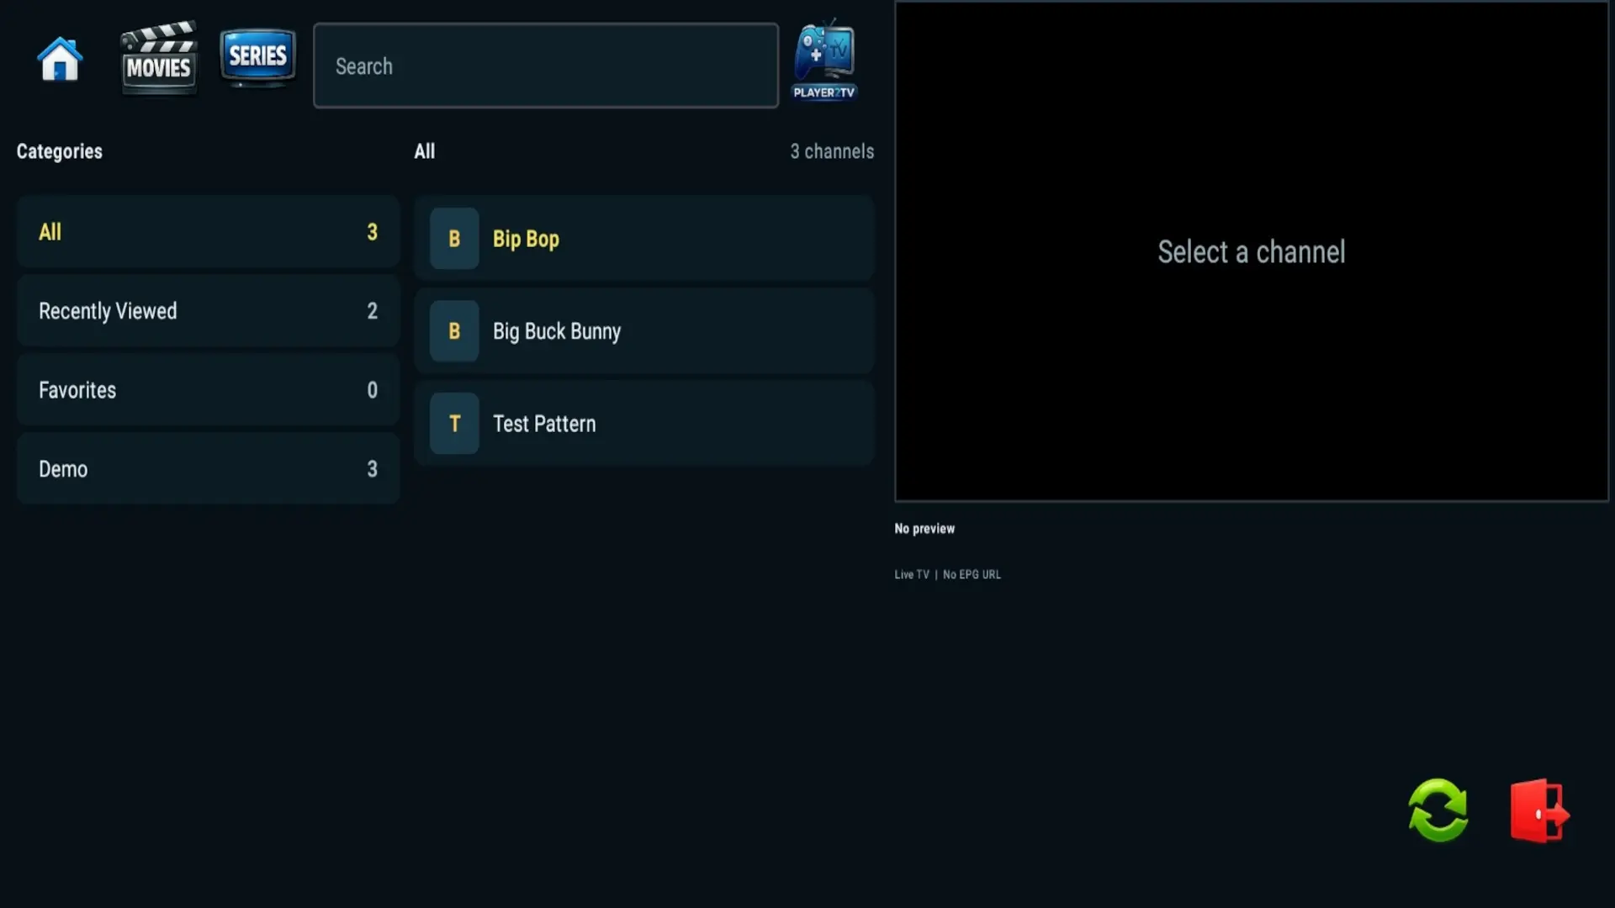Click the 'All' heading above channel list
The width and height of the screenshot is (1615, 908).
pos(425,151)
